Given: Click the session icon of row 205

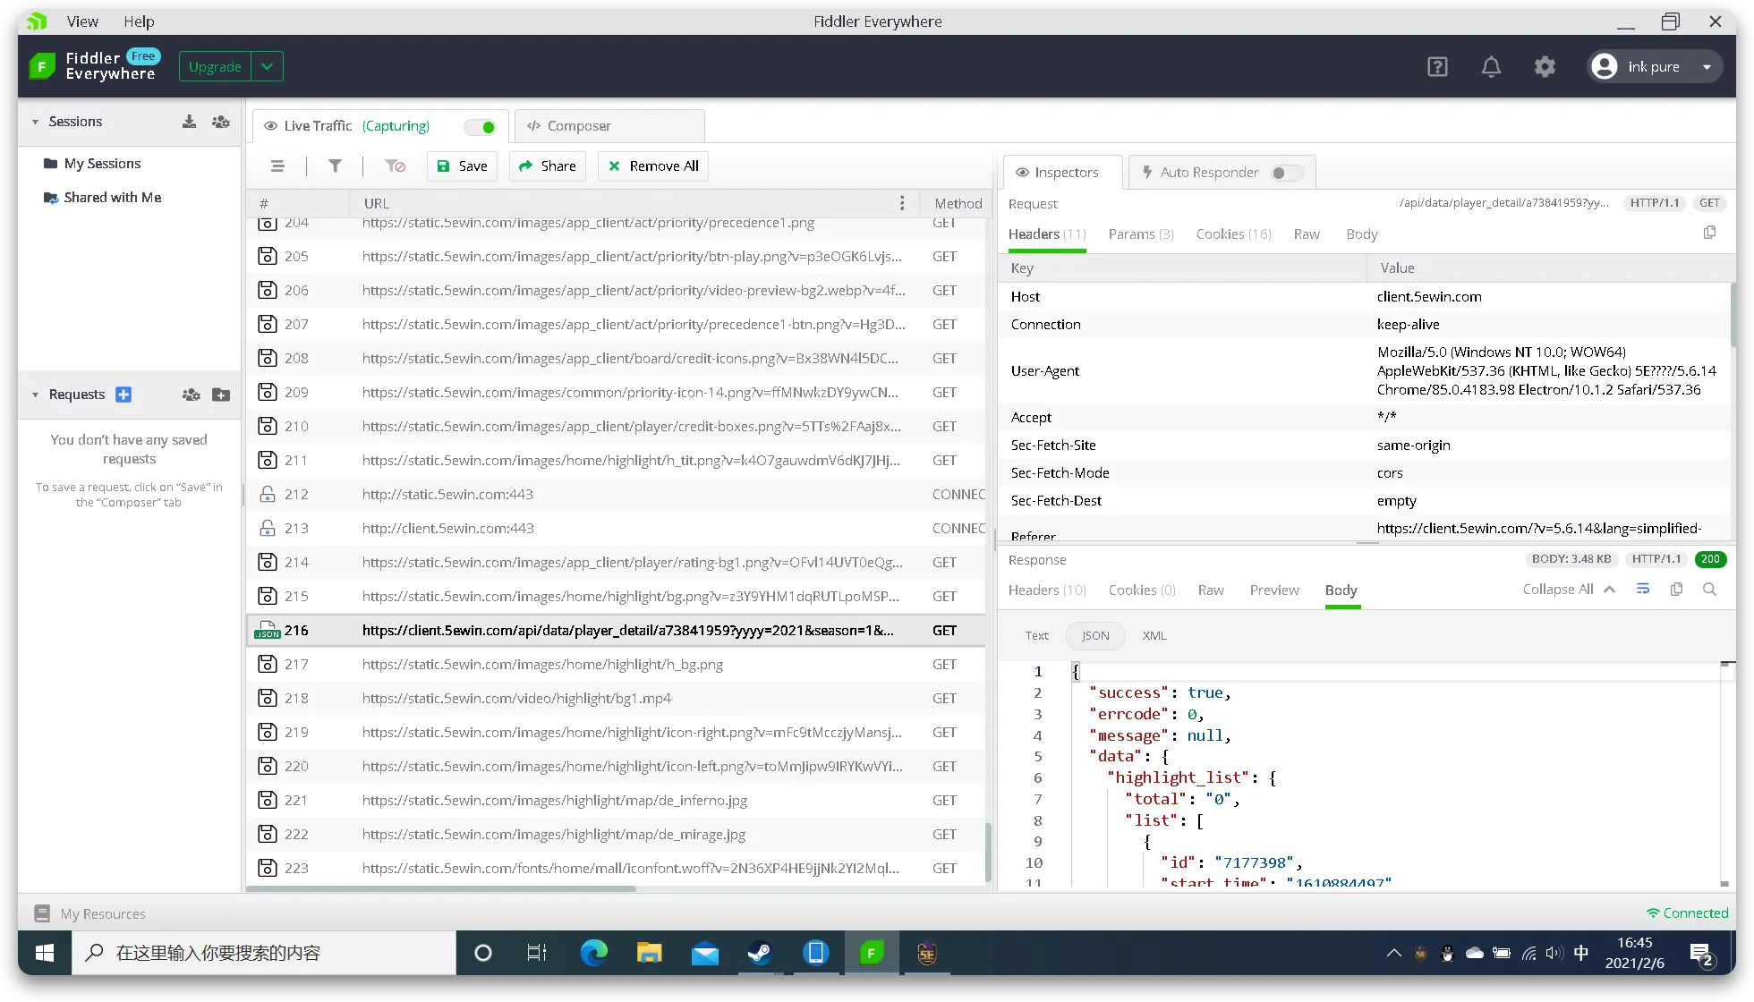Looking at the screenshot, I should tap(267, 257).
